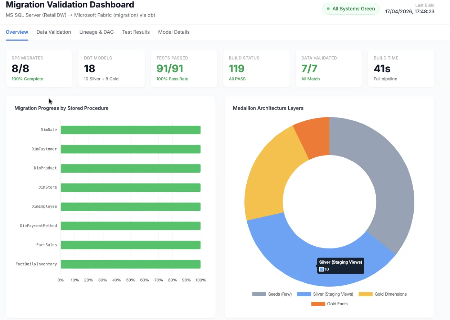Click the 100% axis tick label
This screenshot has width=450, height=320.
[x=201, y=280]
